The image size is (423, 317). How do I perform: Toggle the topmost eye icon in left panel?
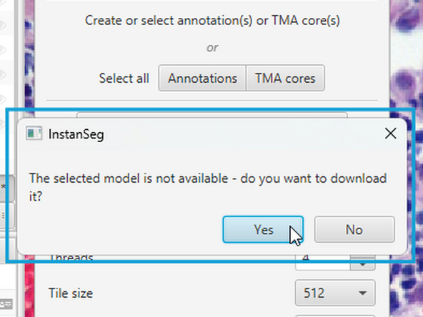click(2, 26)
